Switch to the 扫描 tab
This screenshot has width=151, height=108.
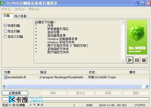coord(7,16)
